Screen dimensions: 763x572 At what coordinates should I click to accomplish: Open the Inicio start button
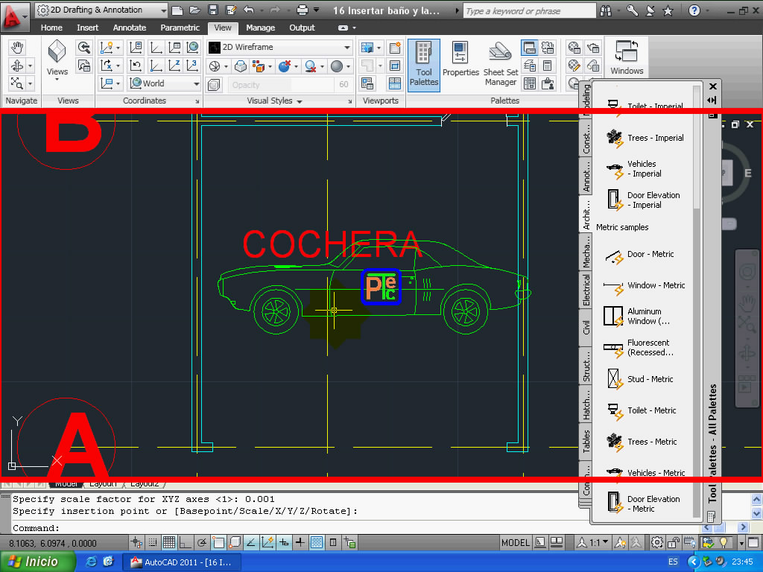point(37,562)
